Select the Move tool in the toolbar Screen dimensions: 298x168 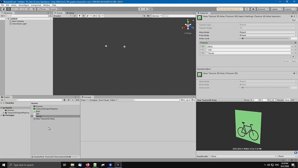click(x=8, y=9)
